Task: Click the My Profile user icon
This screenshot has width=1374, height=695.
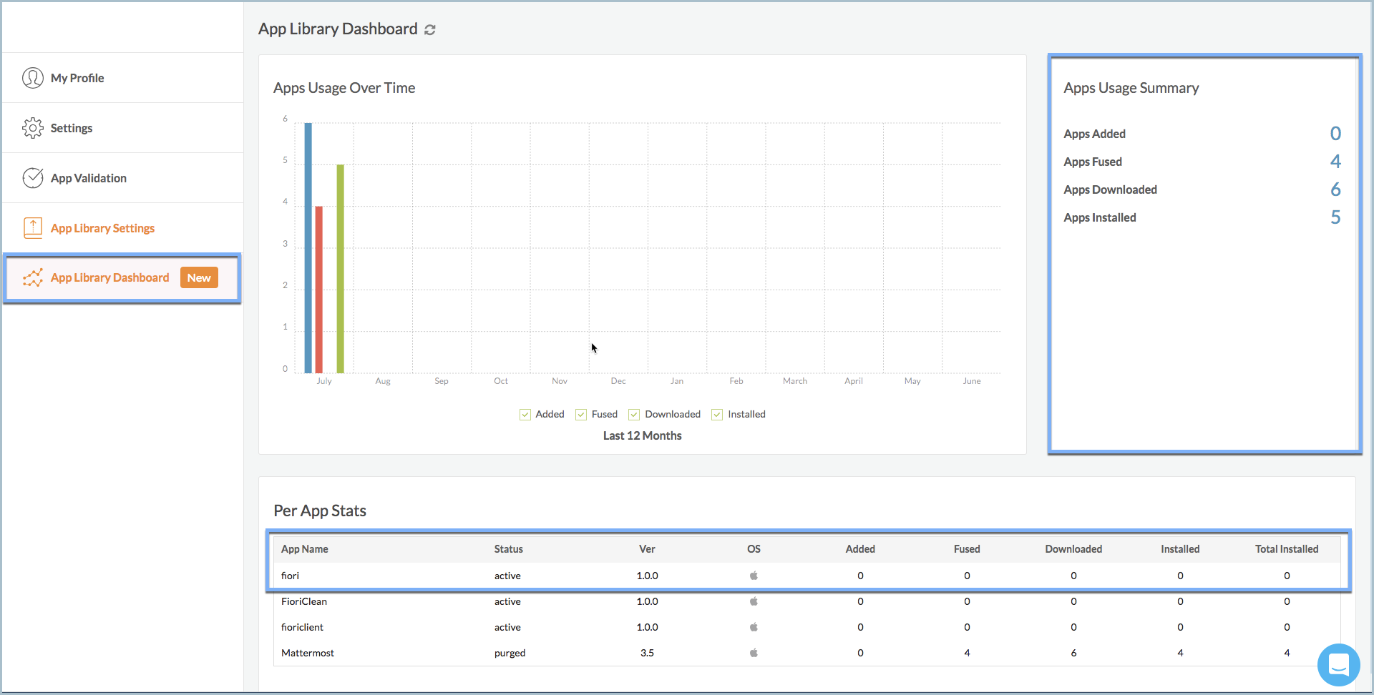Action: click(x=33, y=78)
